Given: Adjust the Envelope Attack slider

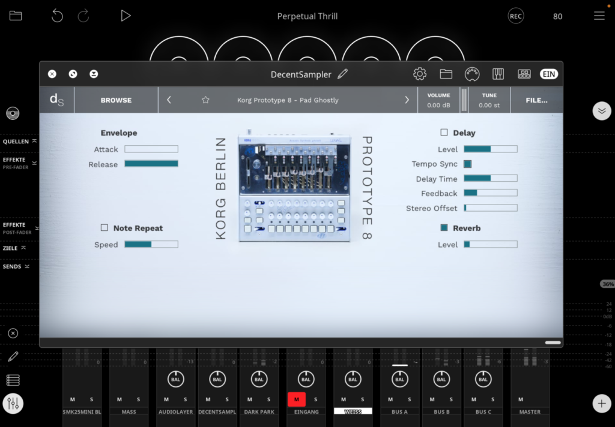Looking at the screenshot, I should point(151,149).
